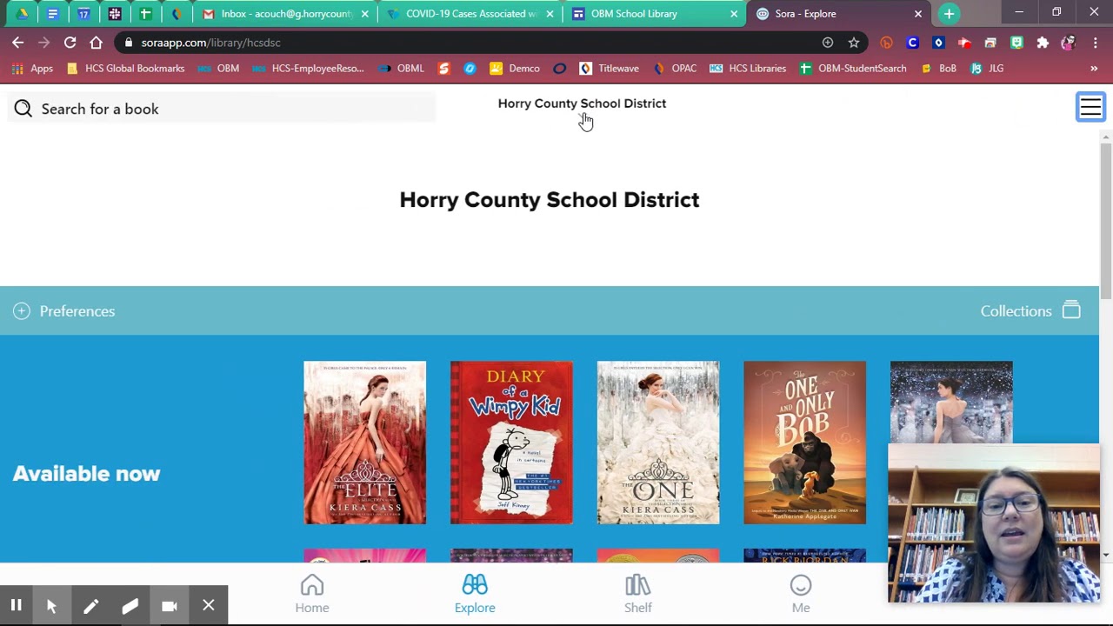The image size is (1113, 626).
Task: Pause the screen recording
Action: [x=16, y=606]
